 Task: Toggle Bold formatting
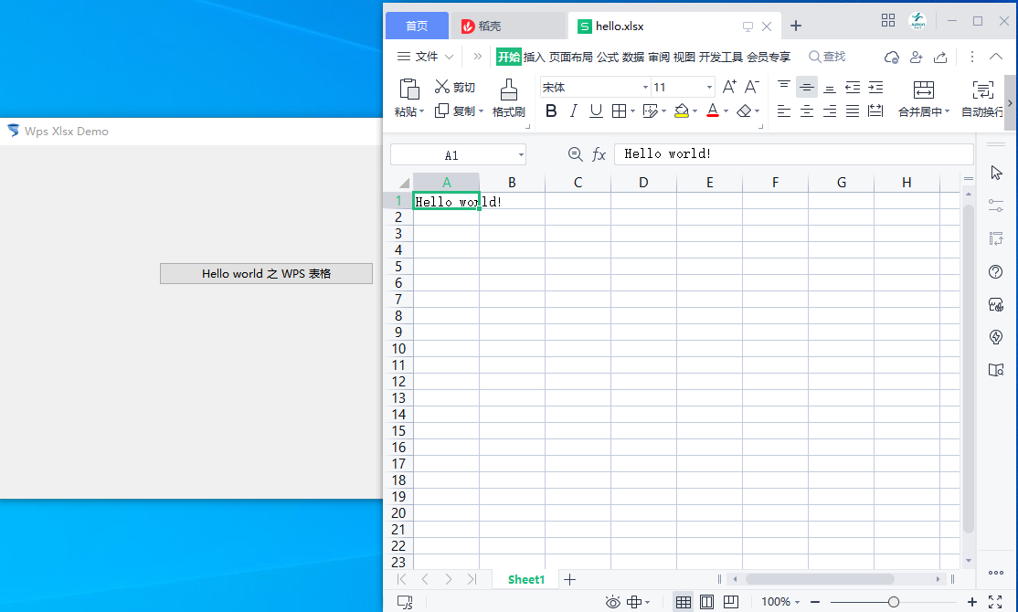pyautogui.click(x=551, y=111)
